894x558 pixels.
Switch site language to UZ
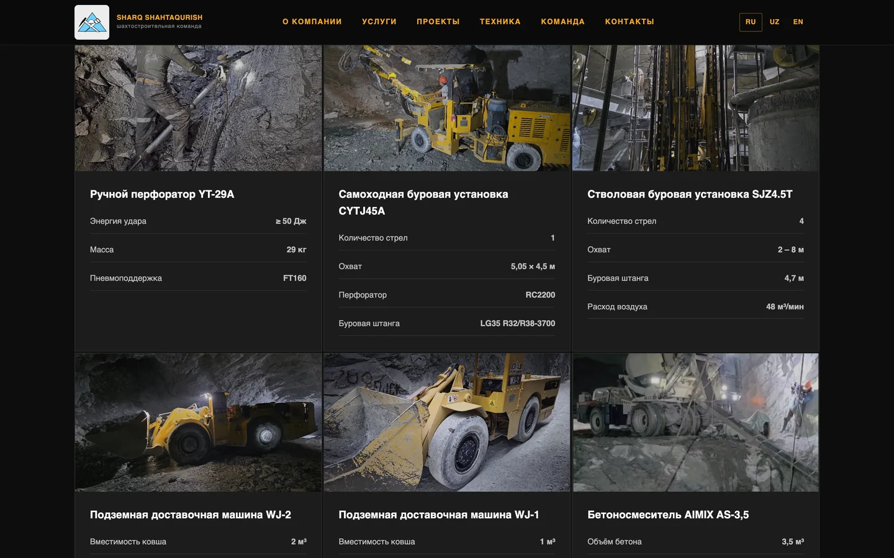[x=775, y=22]
